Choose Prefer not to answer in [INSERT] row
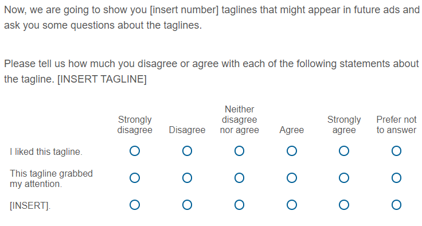 396,205
